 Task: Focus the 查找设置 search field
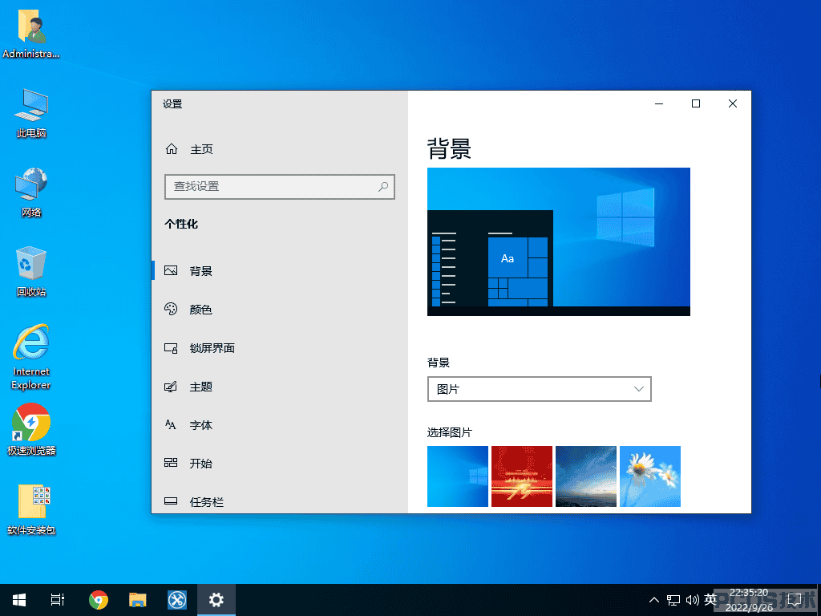(x=280, y=186)
